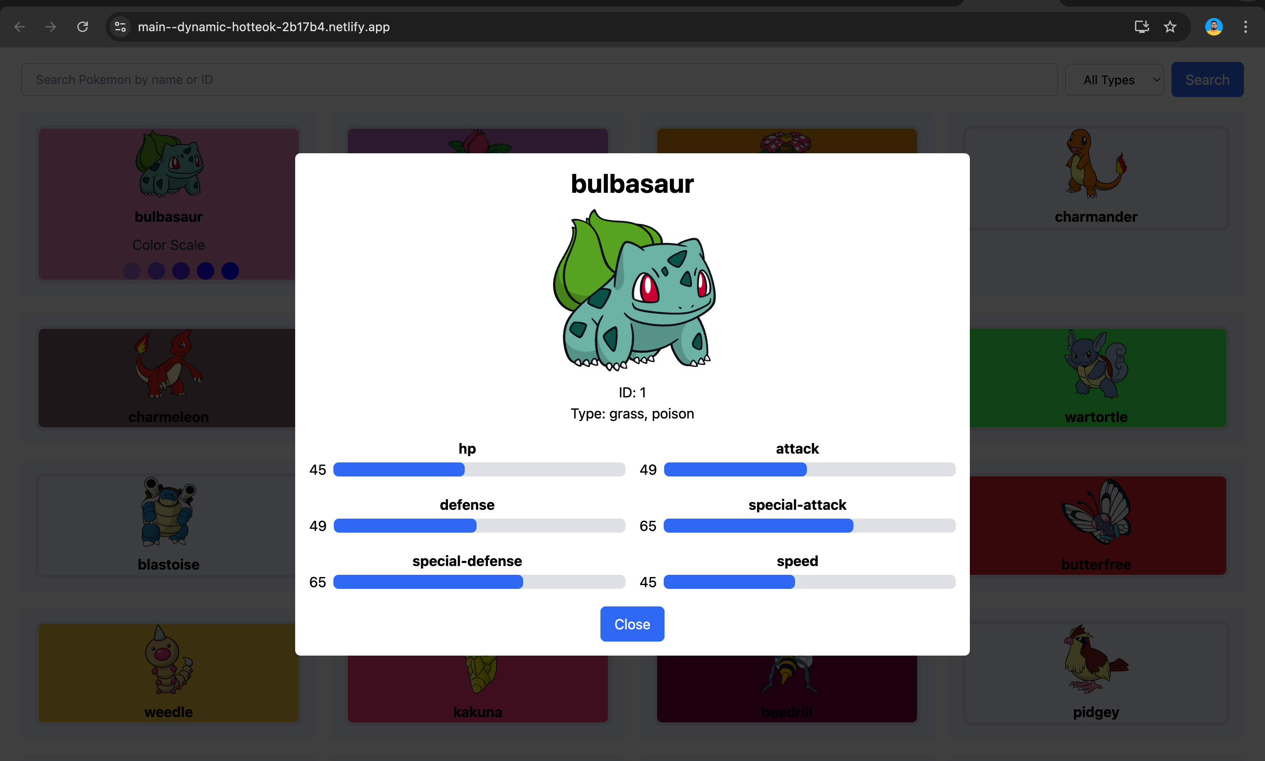This screenshot has height=761, width=1265.
Task: Click the "bulbasaur" modal heading
Action: 632,184
